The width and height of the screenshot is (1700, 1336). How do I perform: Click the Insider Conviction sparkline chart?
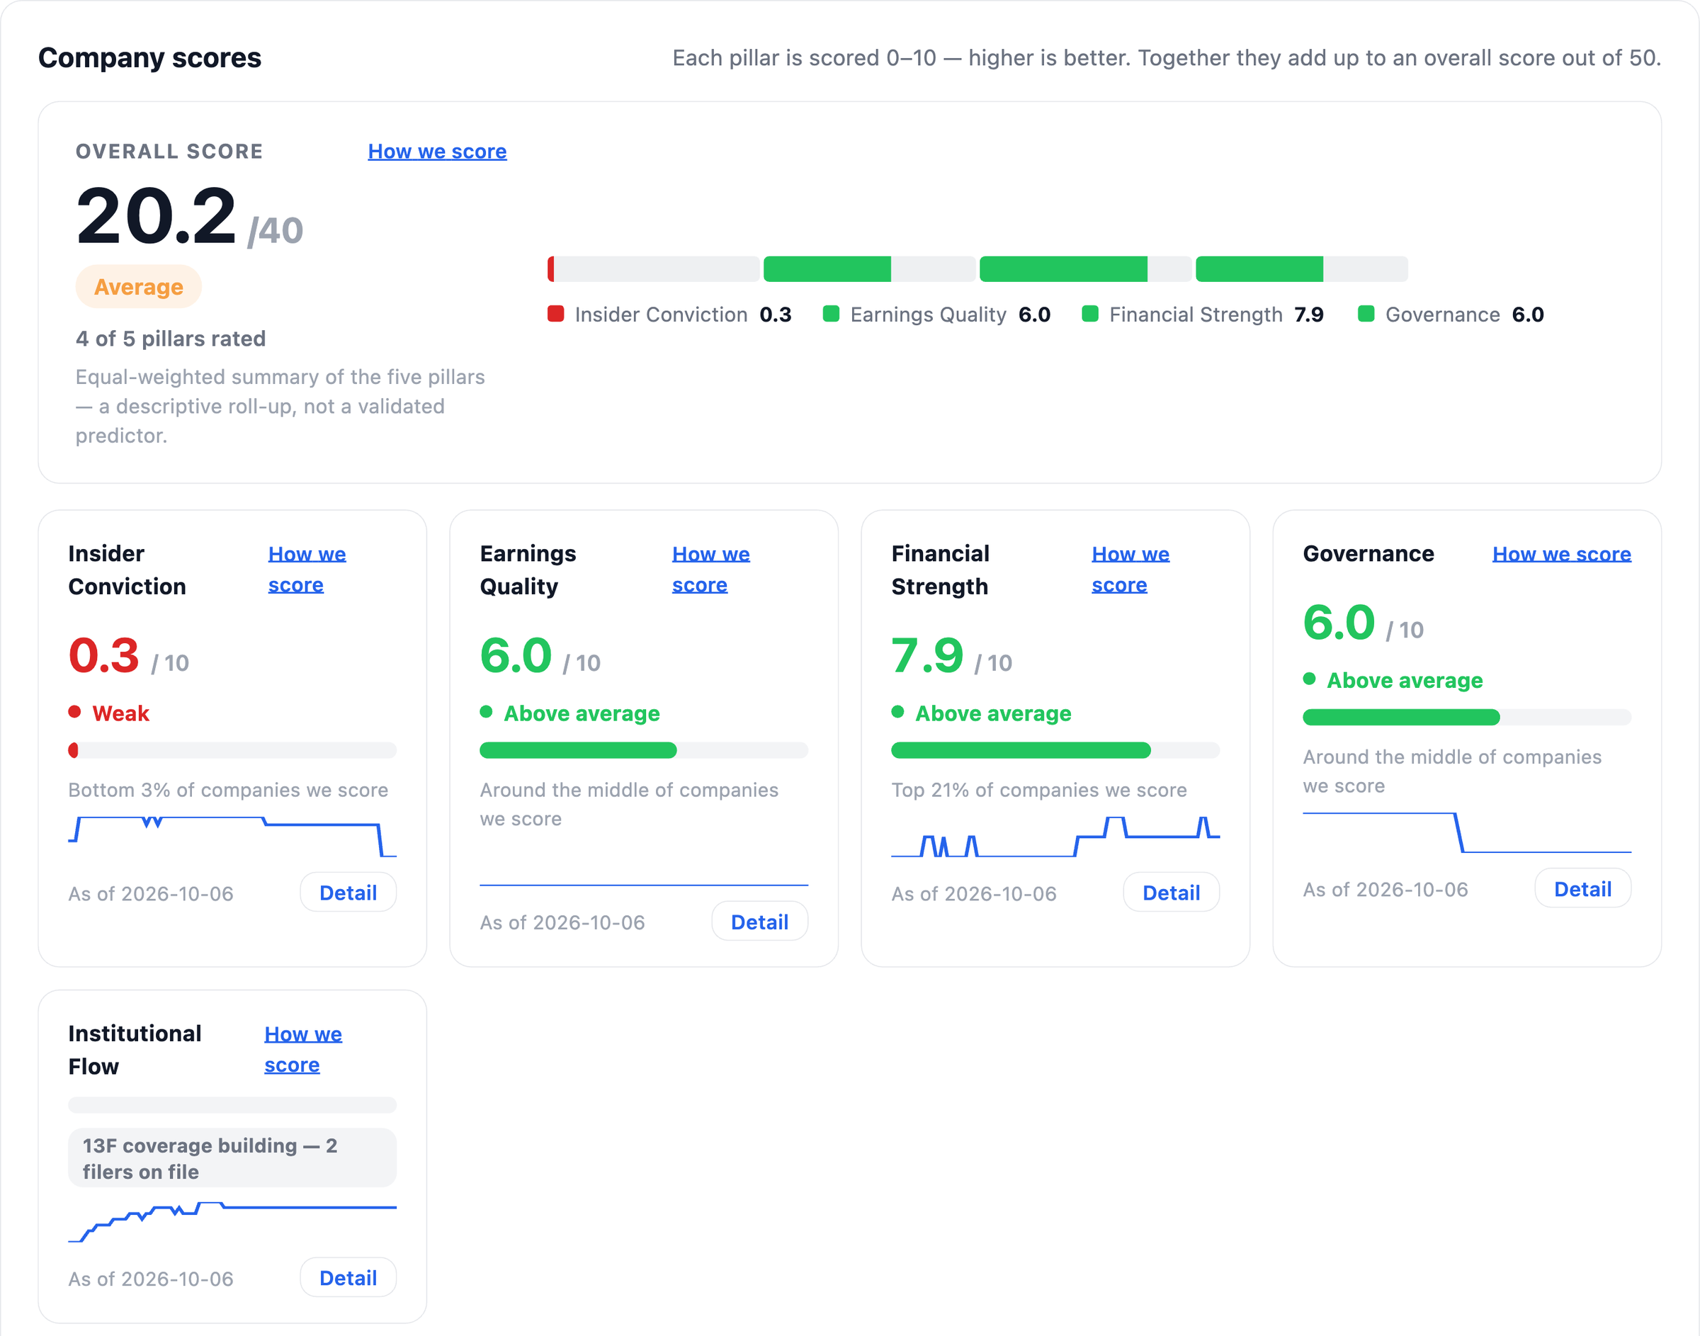(232, 836)
